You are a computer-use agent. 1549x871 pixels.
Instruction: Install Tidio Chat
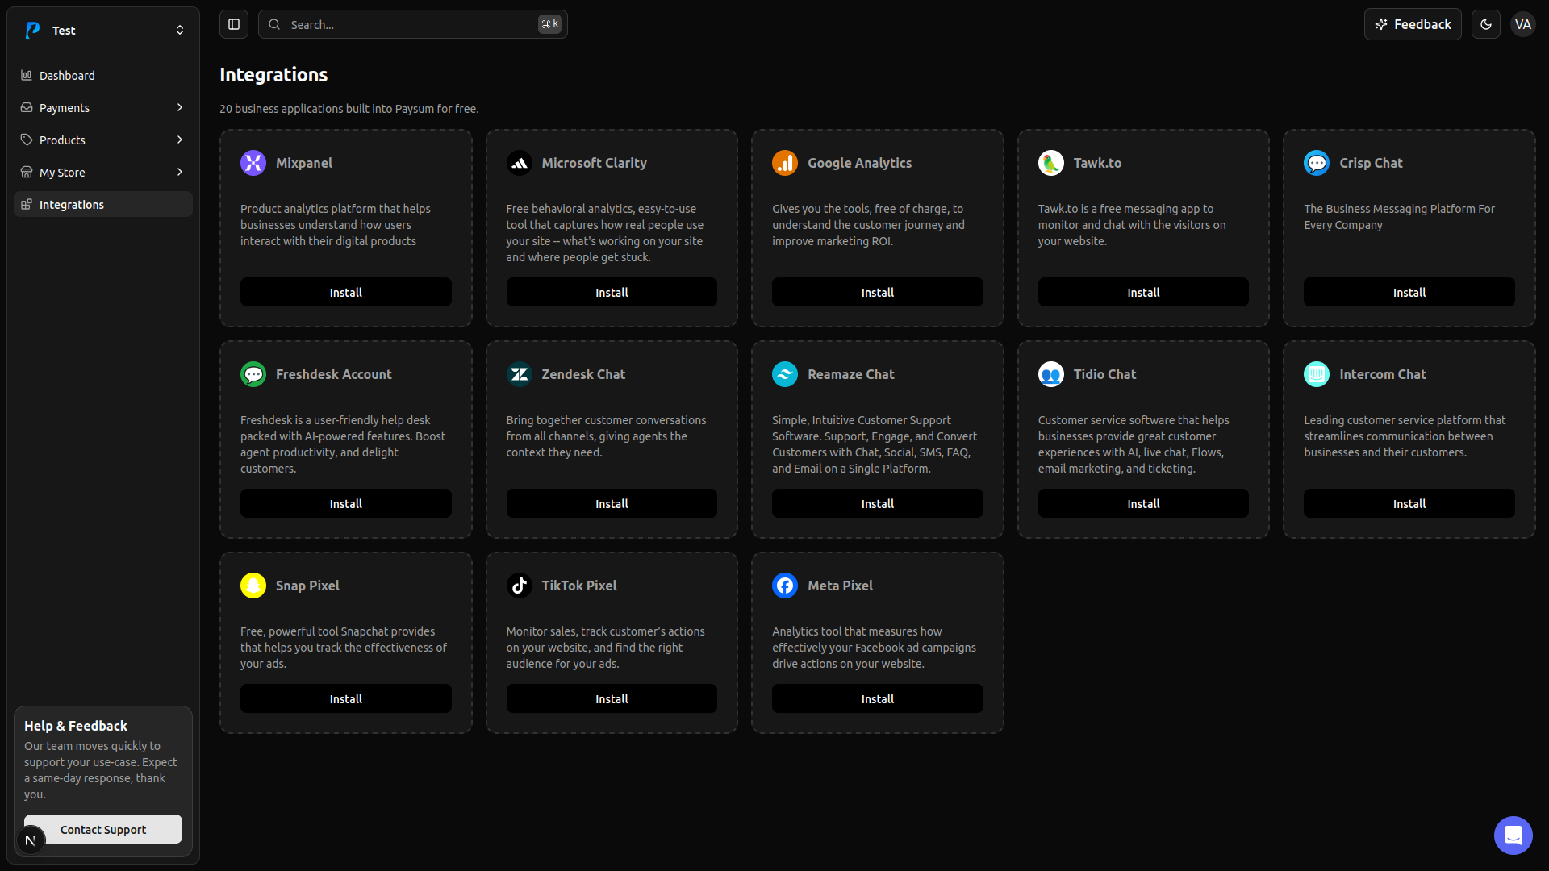(x=1143, y=503)
